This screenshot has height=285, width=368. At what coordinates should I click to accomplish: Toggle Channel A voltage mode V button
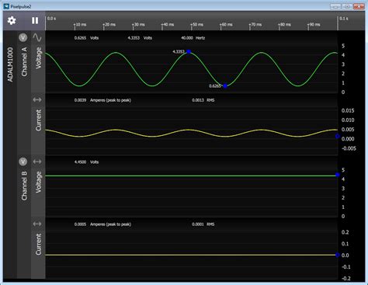pos(23,38)
